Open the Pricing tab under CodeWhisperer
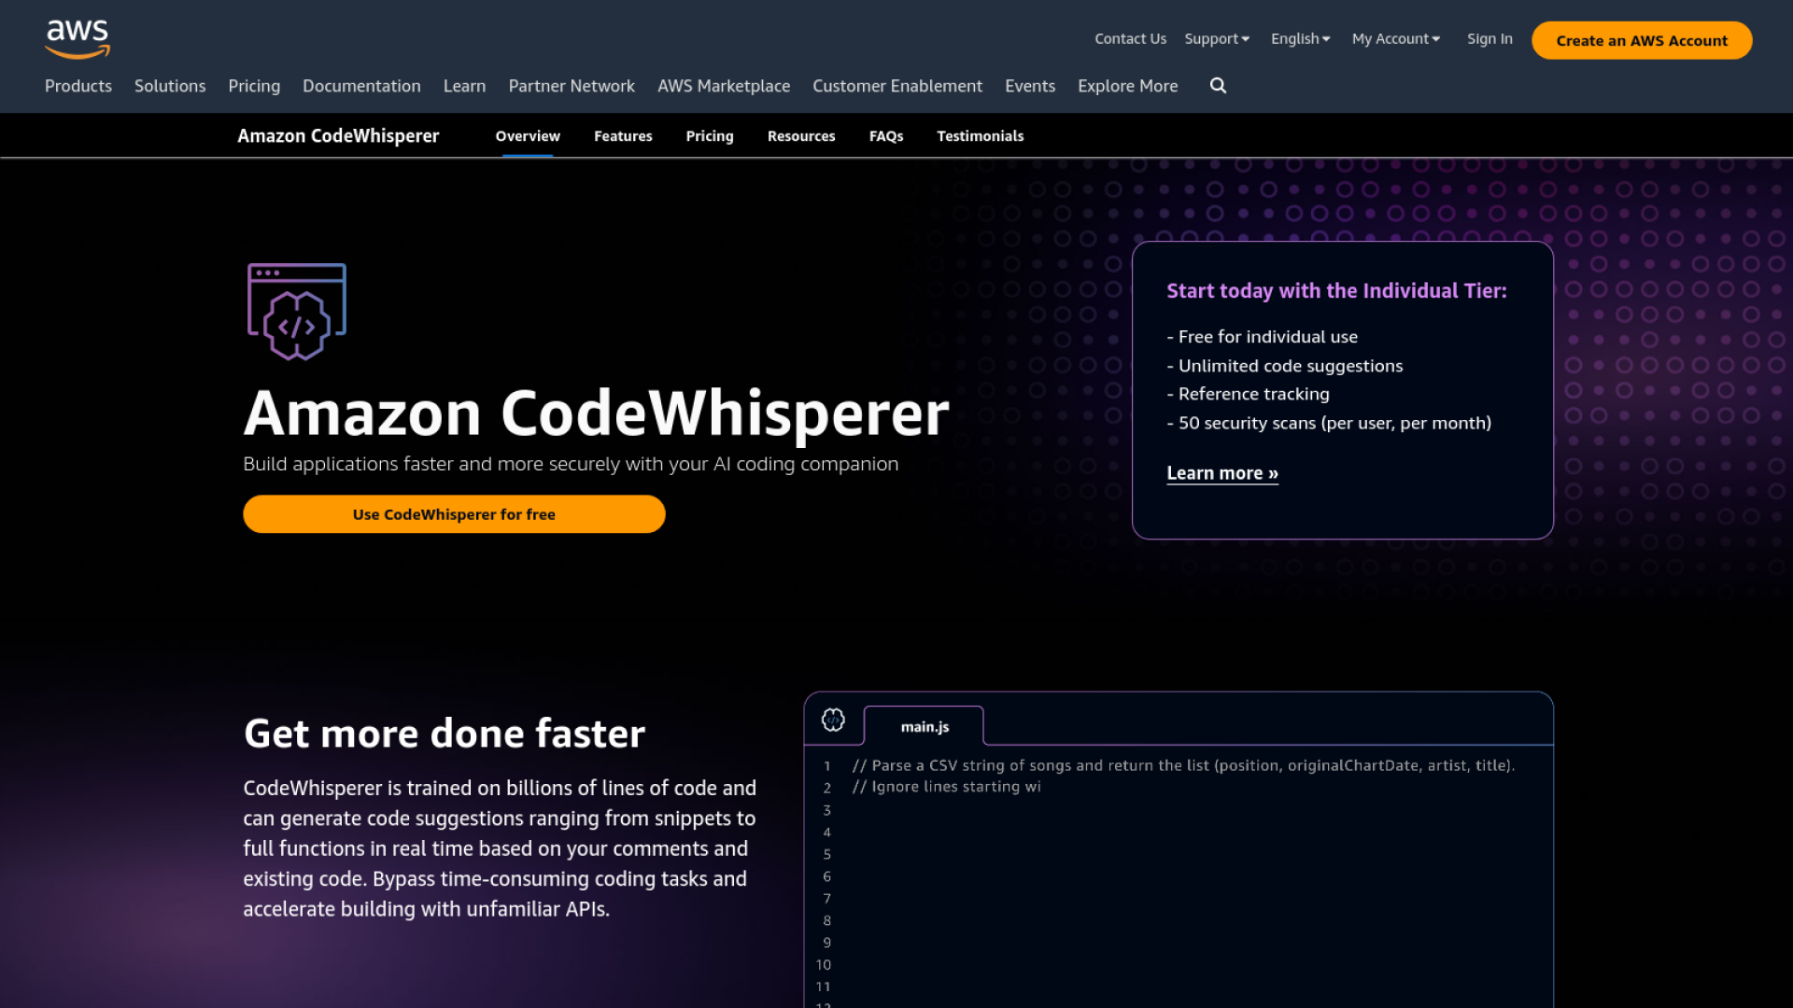The image size is (1793, 1008). 709,136
